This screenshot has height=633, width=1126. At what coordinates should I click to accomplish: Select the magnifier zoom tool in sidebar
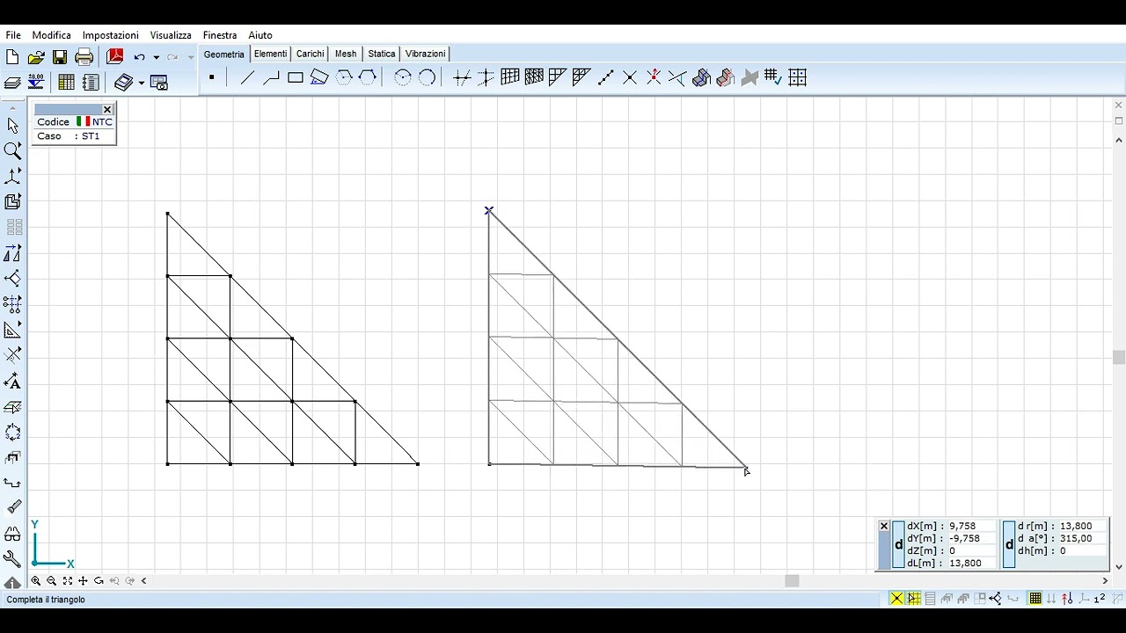[12, 151]
